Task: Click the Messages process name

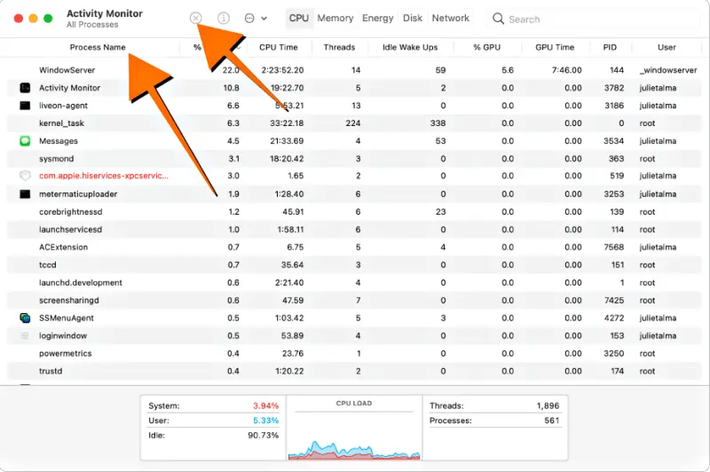Action: tap(59, 141)
